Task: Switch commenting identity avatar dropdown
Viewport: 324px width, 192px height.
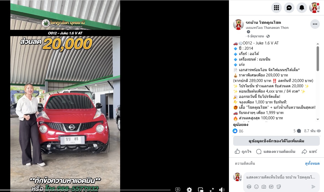Action: click(237, 177)
